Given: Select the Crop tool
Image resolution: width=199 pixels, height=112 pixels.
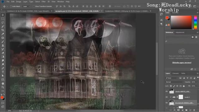Looking at the screenshot, I should (3, 30).
